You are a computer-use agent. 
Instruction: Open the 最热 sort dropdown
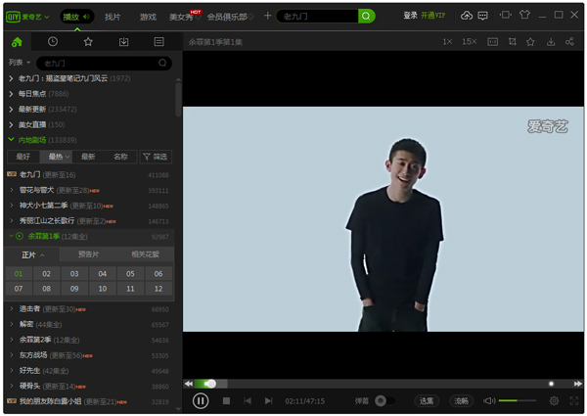[x=56, y=157]
